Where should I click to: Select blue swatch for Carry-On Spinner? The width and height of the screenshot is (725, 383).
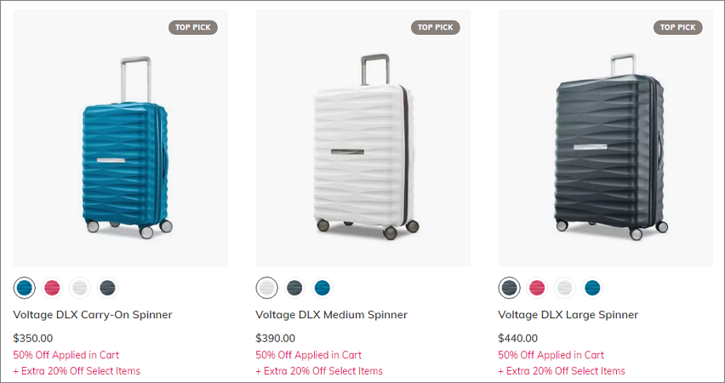pyautogui.click(x=24, y=288)
